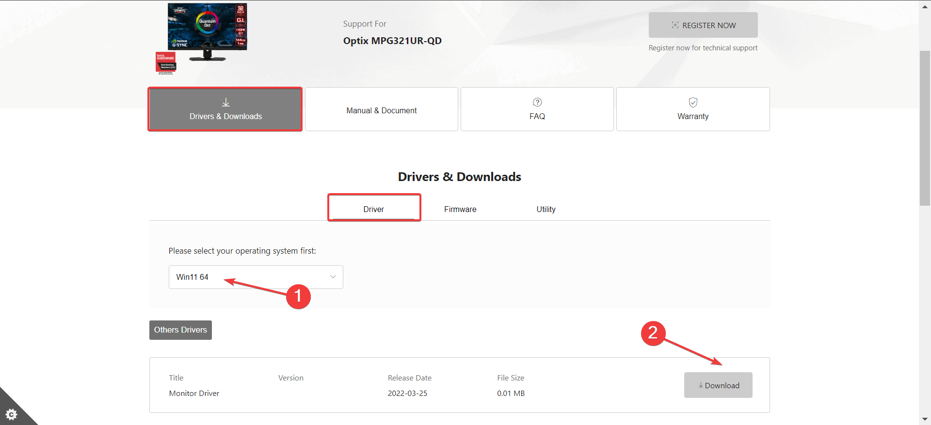Open the operating system dropdown showing Win11 64
This screenshot has height=425, width=931.
pyautogui.click(x=256, y=277)
